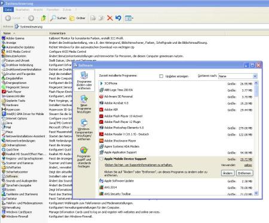Open the Sortieren nach Name dropdown

238,76
